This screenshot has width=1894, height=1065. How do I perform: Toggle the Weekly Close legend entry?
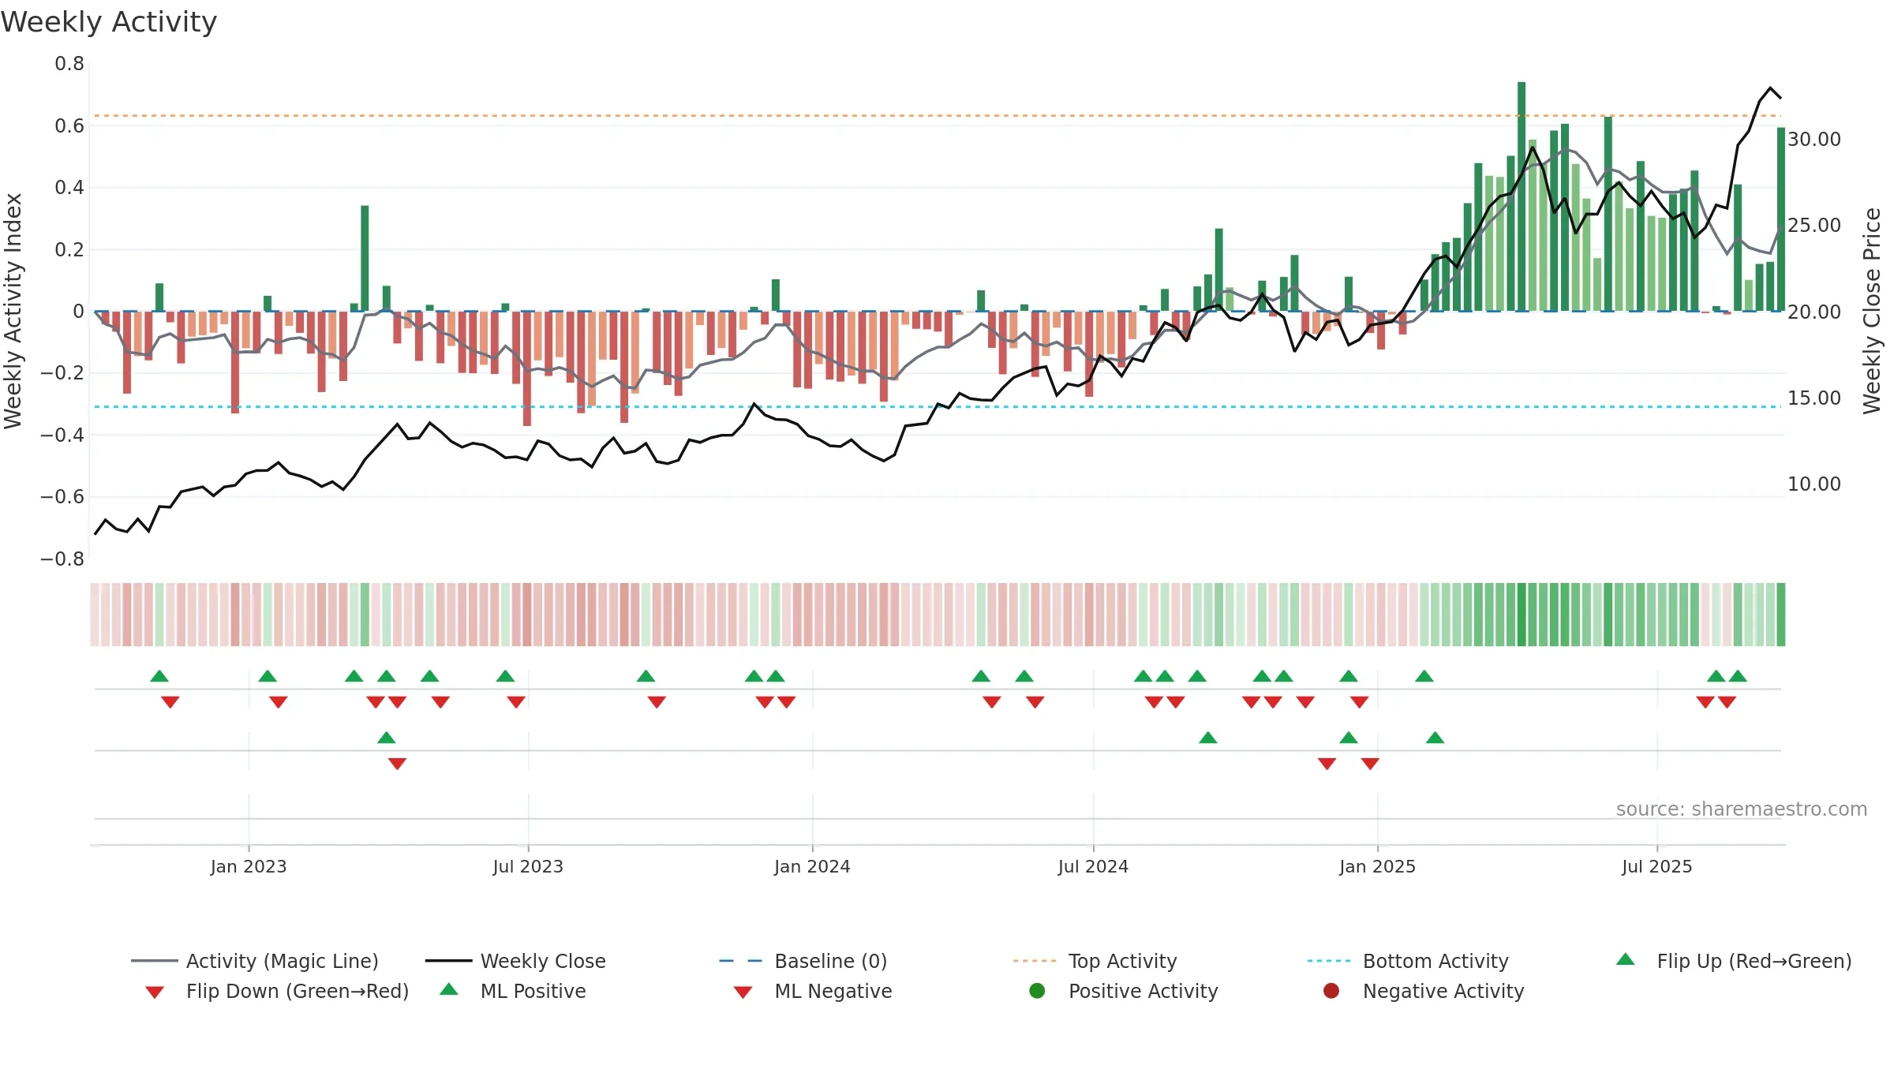(515, 961)
